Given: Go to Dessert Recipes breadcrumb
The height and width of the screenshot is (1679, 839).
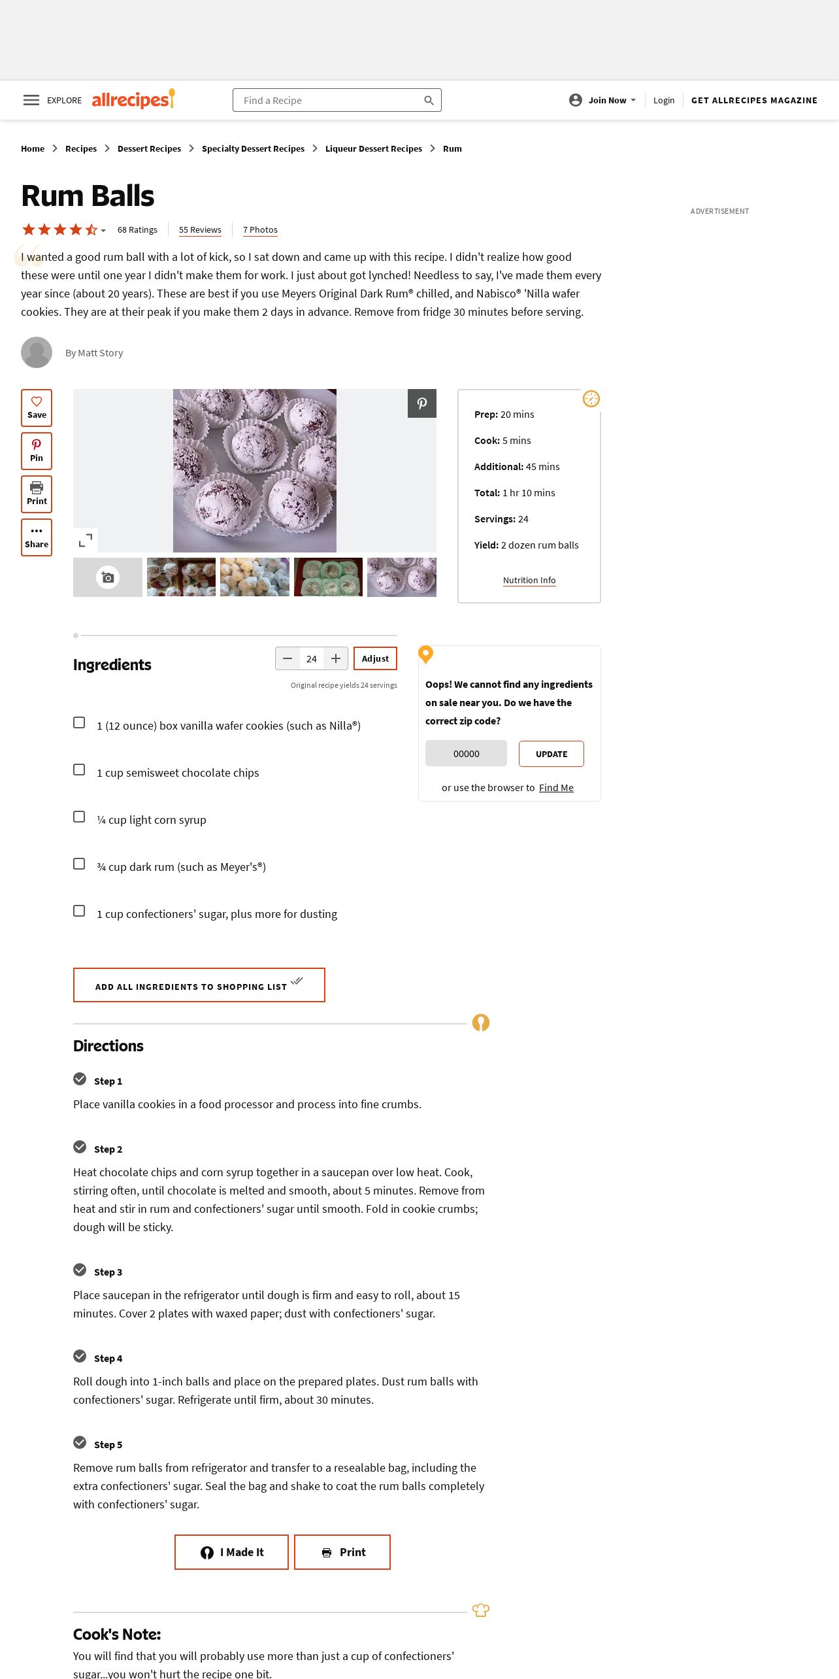Looking at the screenshot, I should (149, 148).
